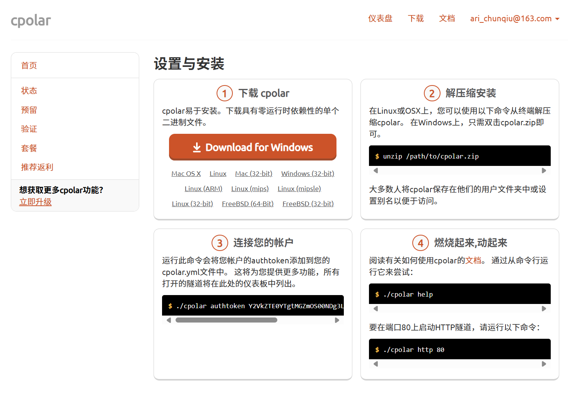Screen dimensions: 584x396
Task: Click the step 1 circle badge
Action: coord(224,93)
